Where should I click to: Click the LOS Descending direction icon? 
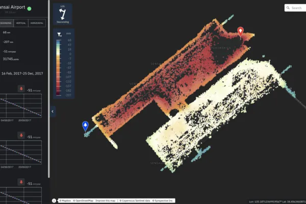64,13
